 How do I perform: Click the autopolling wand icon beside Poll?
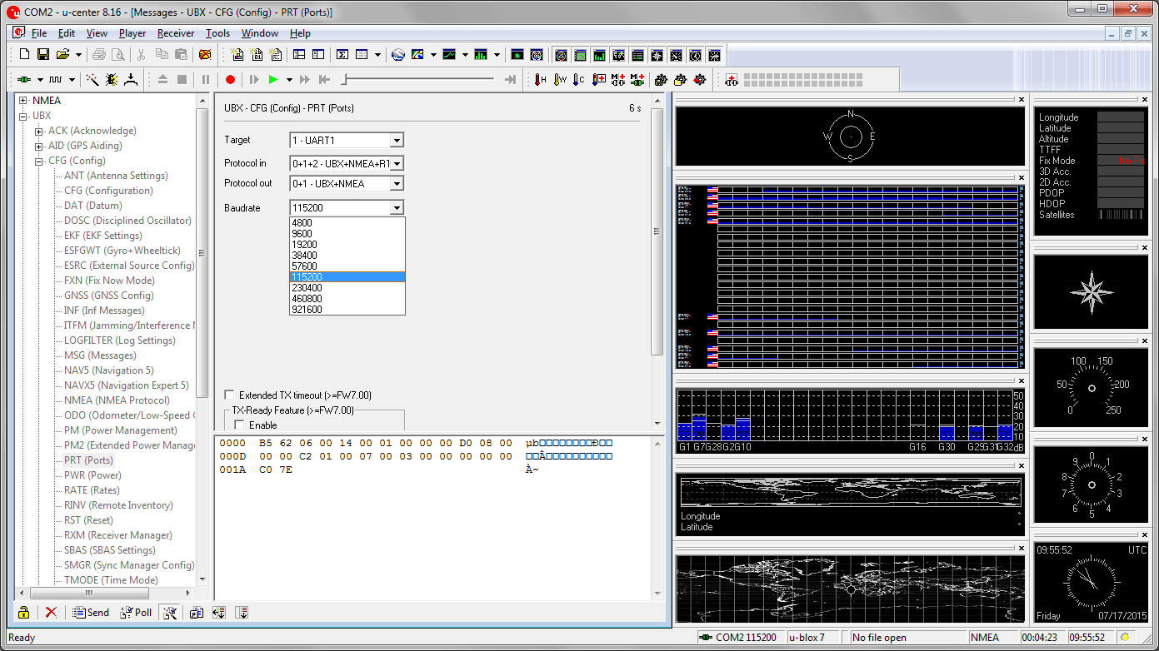click(x=169, y=612)
